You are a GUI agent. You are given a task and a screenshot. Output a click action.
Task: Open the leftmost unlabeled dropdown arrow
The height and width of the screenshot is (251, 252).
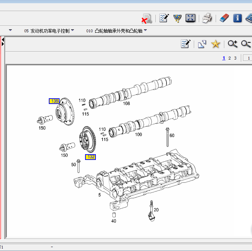click(10, 30)
